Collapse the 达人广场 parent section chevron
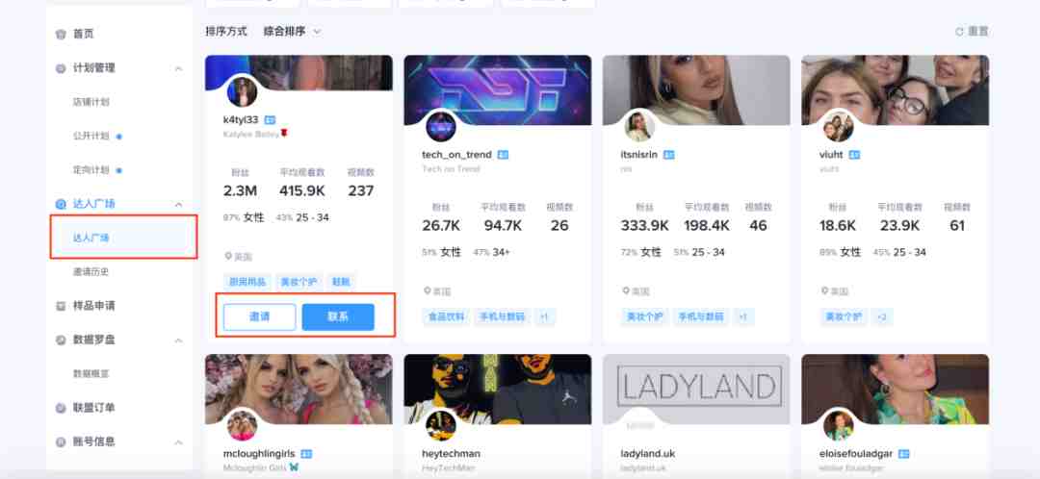 (178, 204)
